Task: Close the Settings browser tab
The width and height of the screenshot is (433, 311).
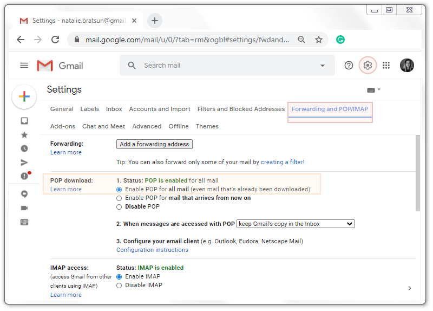Action: point(134,21)
